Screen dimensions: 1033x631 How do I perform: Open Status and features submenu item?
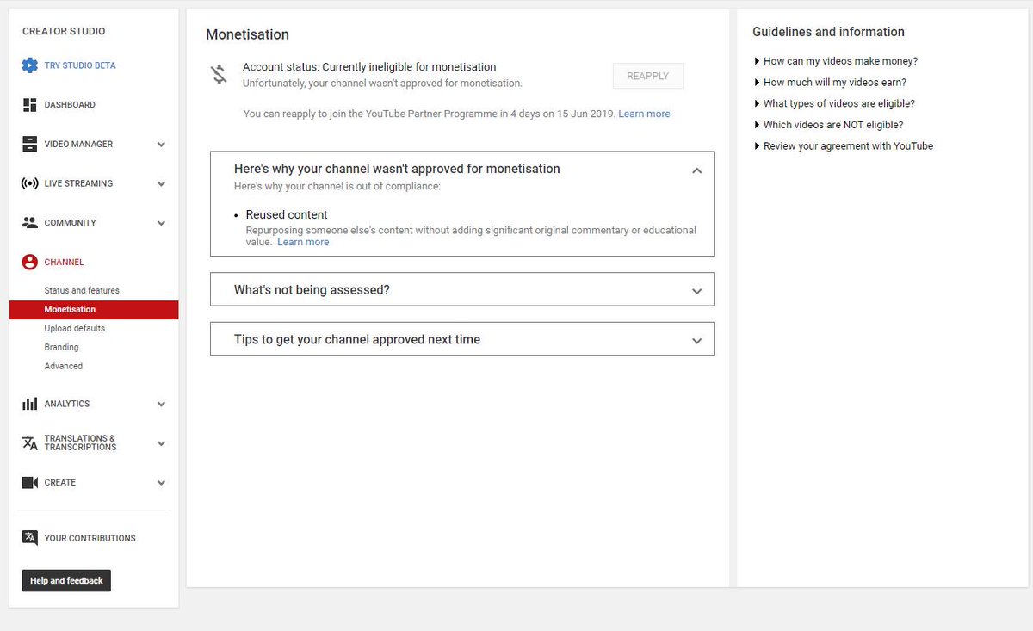click(82, 291)
